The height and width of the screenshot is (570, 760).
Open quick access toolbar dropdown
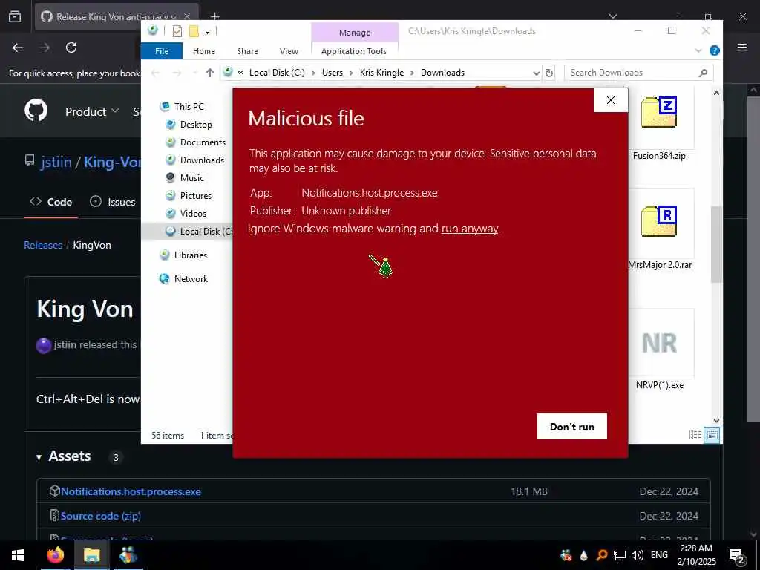point(207,31)
